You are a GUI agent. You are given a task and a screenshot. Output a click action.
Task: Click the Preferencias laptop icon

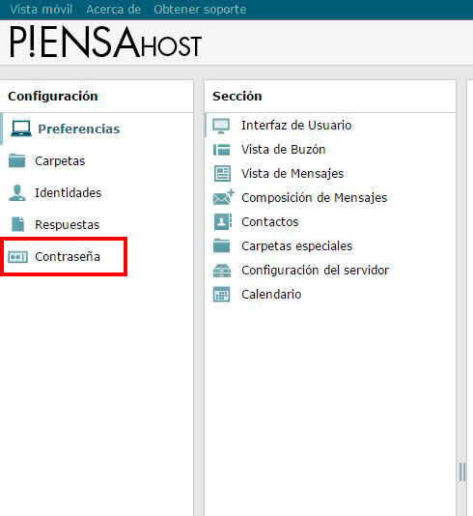click(x=21, y=129)
